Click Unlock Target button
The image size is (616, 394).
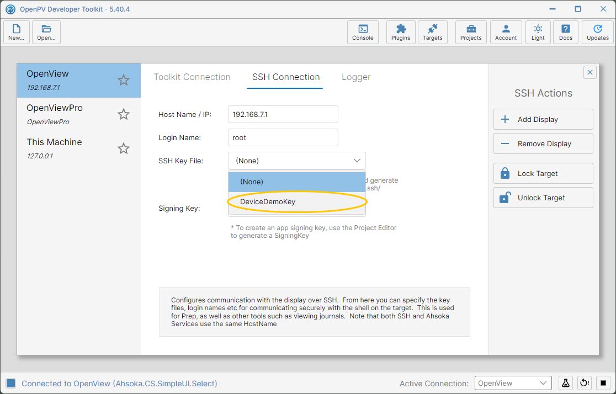543,198
